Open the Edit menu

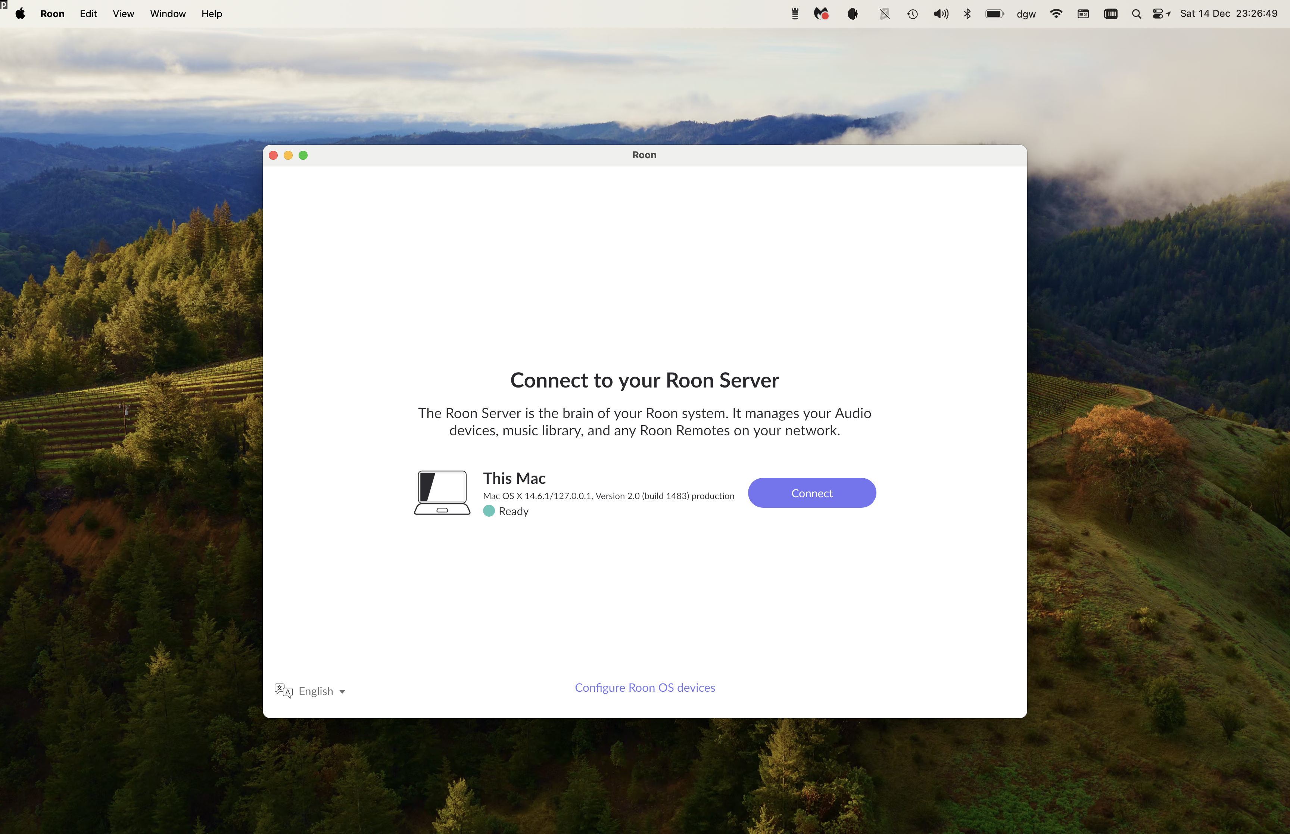pos(88,13)
